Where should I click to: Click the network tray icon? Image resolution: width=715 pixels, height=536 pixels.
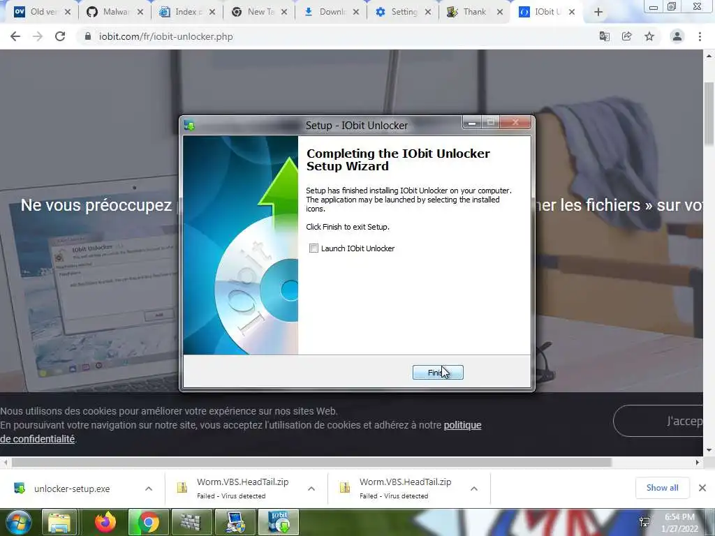[644, 522]
